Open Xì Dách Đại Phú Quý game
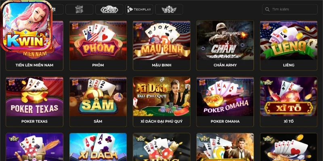 point(161,97)
